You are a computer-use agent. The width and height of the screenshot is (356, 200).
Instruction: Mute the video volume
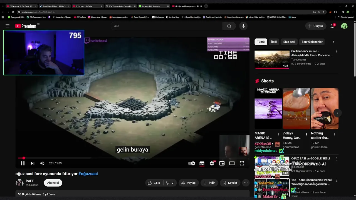point(42,163)
